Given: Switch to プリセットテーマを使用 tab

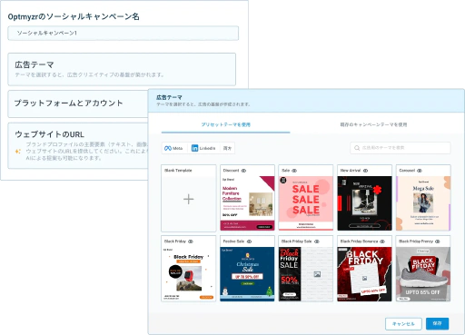Looking at the screenshot, I should click(x=226, y=124).
